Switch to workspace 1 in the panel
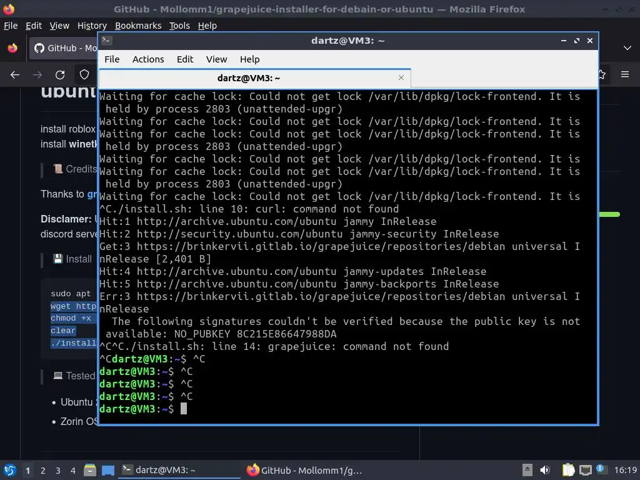The height and width of the screenshot is (480, 640). pyautogui.click(x=27, y=471)
